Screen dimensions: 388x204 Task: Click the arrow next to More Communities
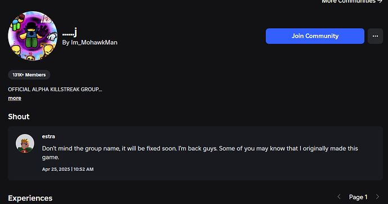(380, 1)
